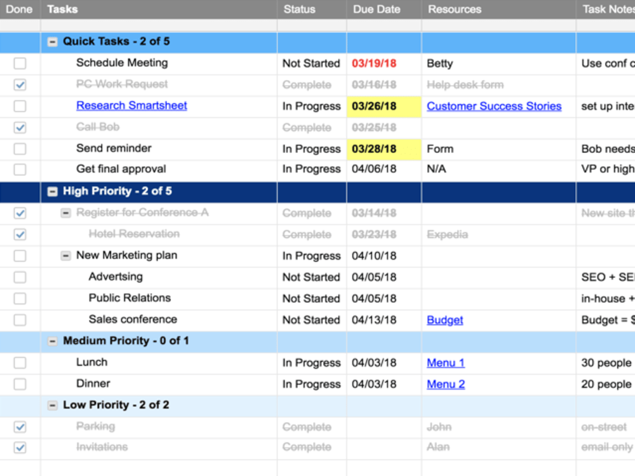
Task: Collapse New Marketing plan subtasks
Action: 65,256
